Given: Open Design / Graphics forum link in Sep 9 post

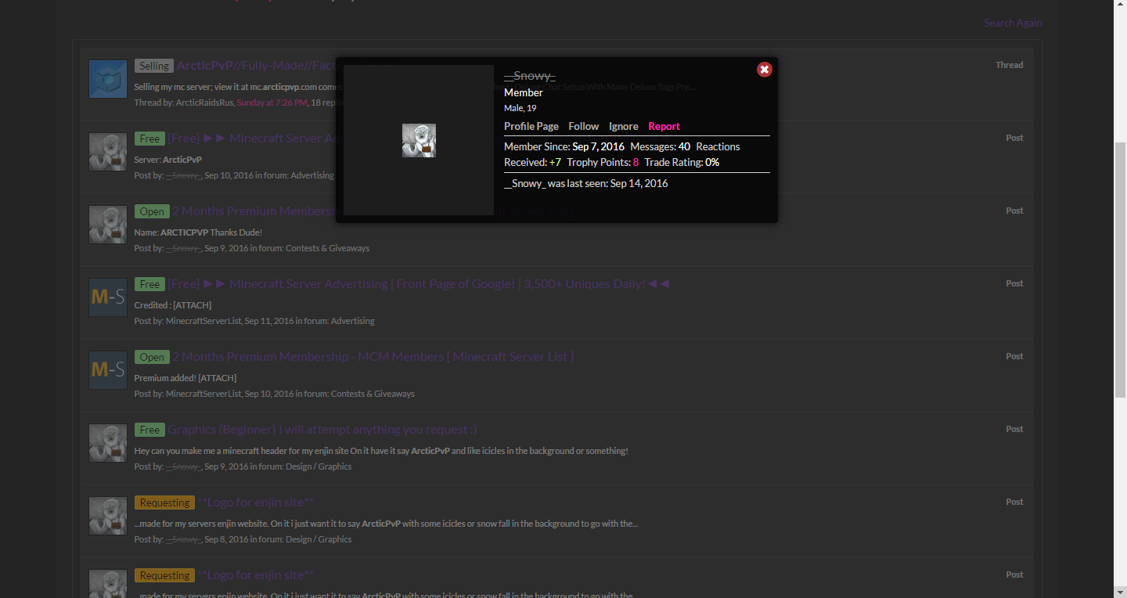Looking at the screenshot, I should (x=319, y=467).
